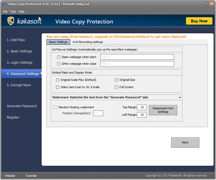Open the File menu
The height and width of the screenshot is (180, 216).
point(5,12)
